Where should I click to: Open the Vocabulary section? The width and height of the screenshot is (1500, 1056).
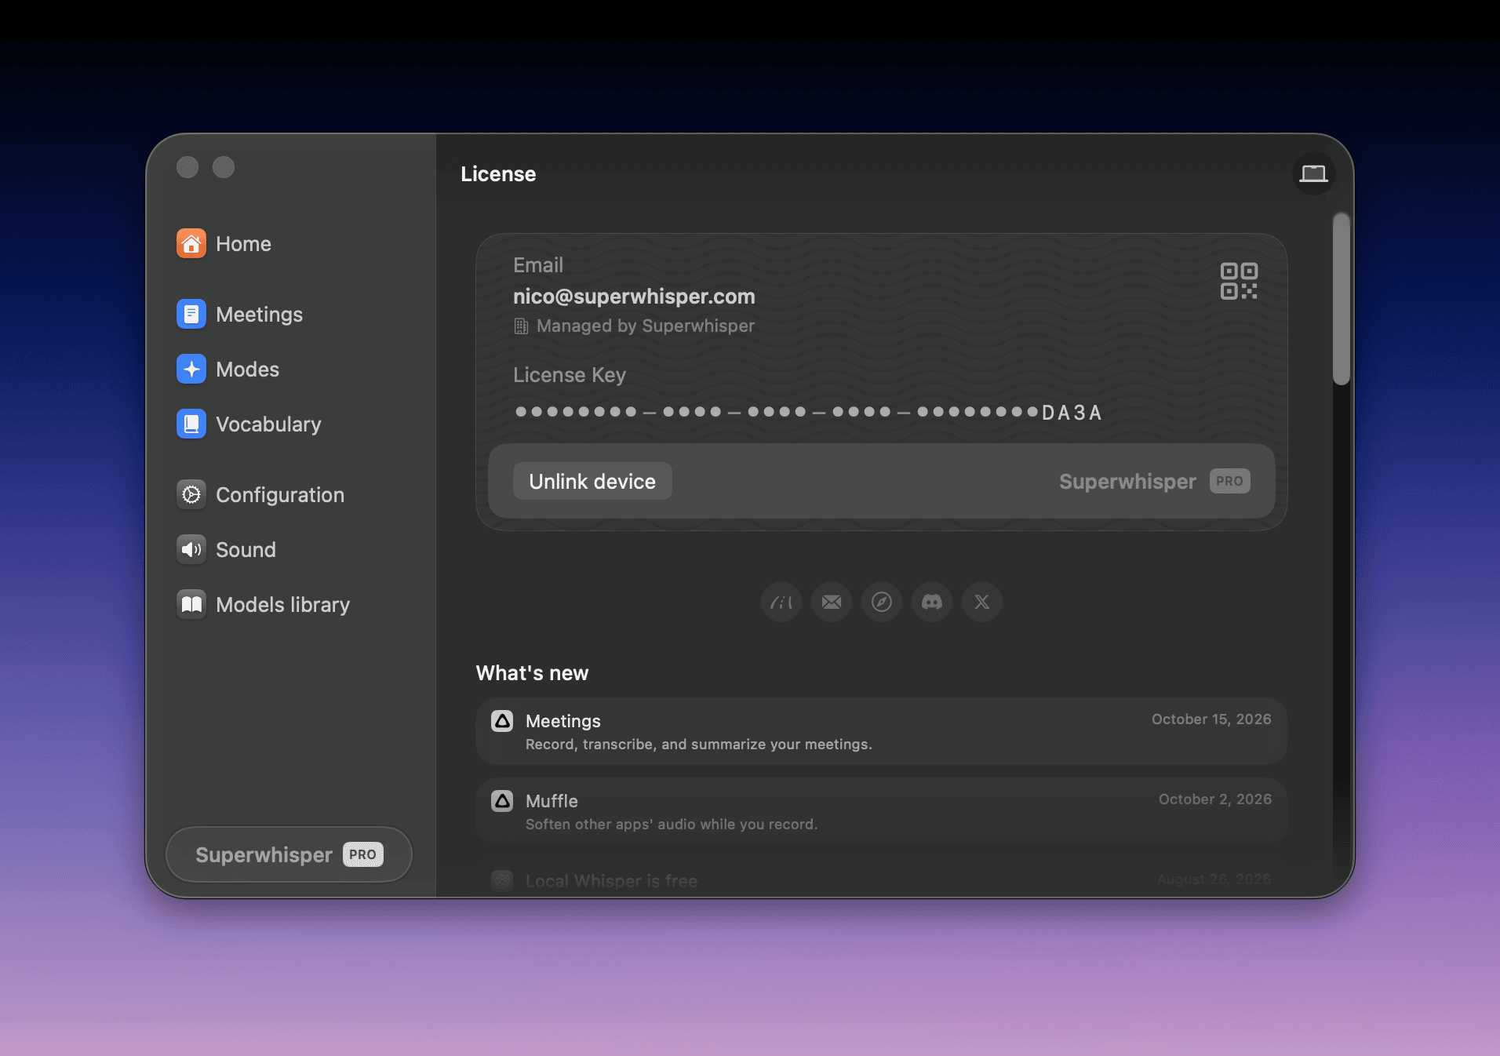pos(268,424)
